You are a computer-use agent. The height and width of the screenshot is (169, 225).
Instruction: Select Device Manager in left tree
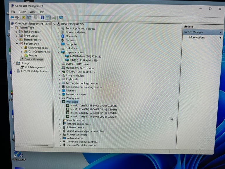34,59
